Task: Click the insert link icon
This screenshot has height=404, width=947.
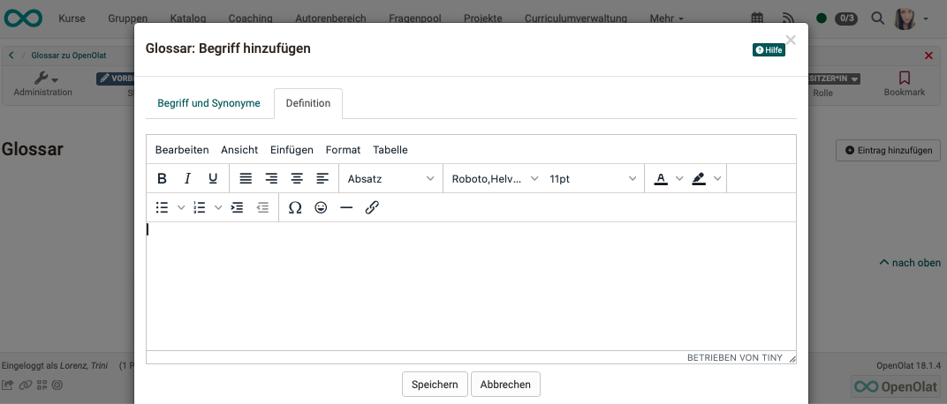Action: point(372,207)
